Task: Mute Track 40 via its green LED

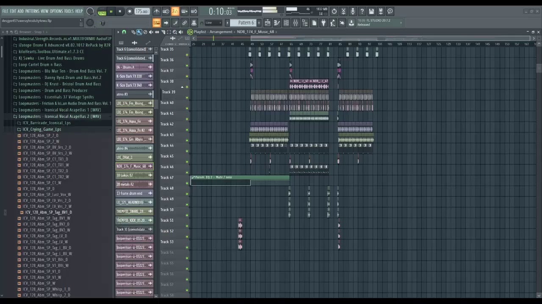Action: (x=187, y=109)
